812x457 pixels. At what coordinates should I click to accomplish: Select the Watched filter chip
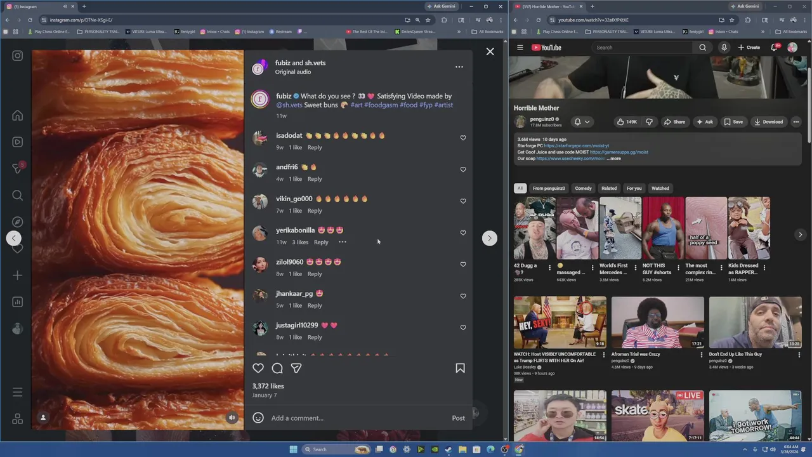[x=660, y=189]
